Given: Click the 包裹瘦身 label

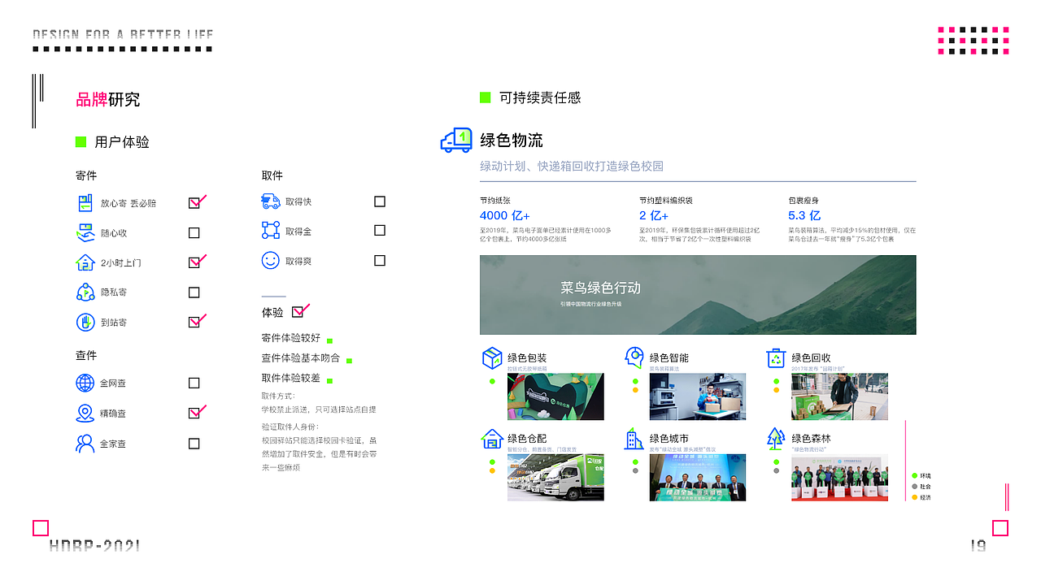Looking at the screenshot, I should click(804, 200).
